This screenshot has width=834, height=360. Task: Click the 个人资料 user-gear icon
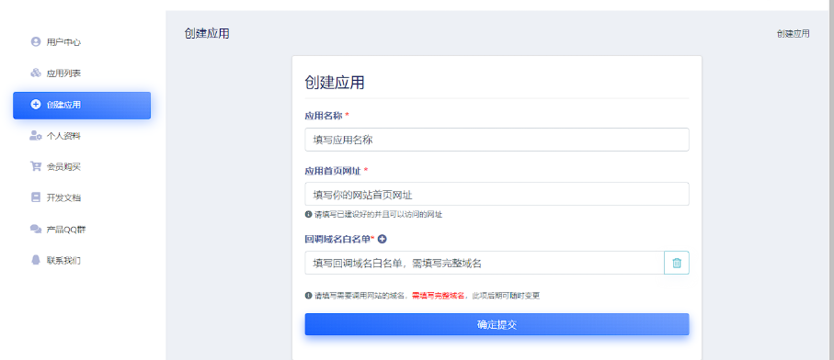(x=36, y=135)
